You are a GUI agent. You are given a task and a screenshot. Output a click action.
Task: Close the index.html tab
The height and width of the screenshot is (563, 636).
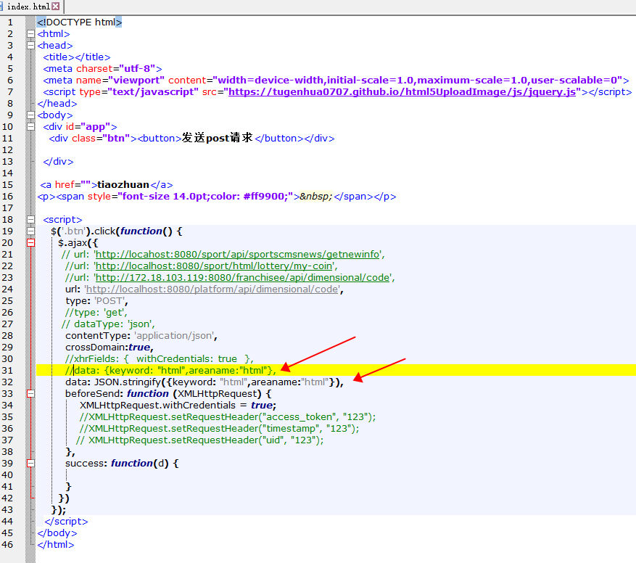pyautogui.click(x=56, y=6)
